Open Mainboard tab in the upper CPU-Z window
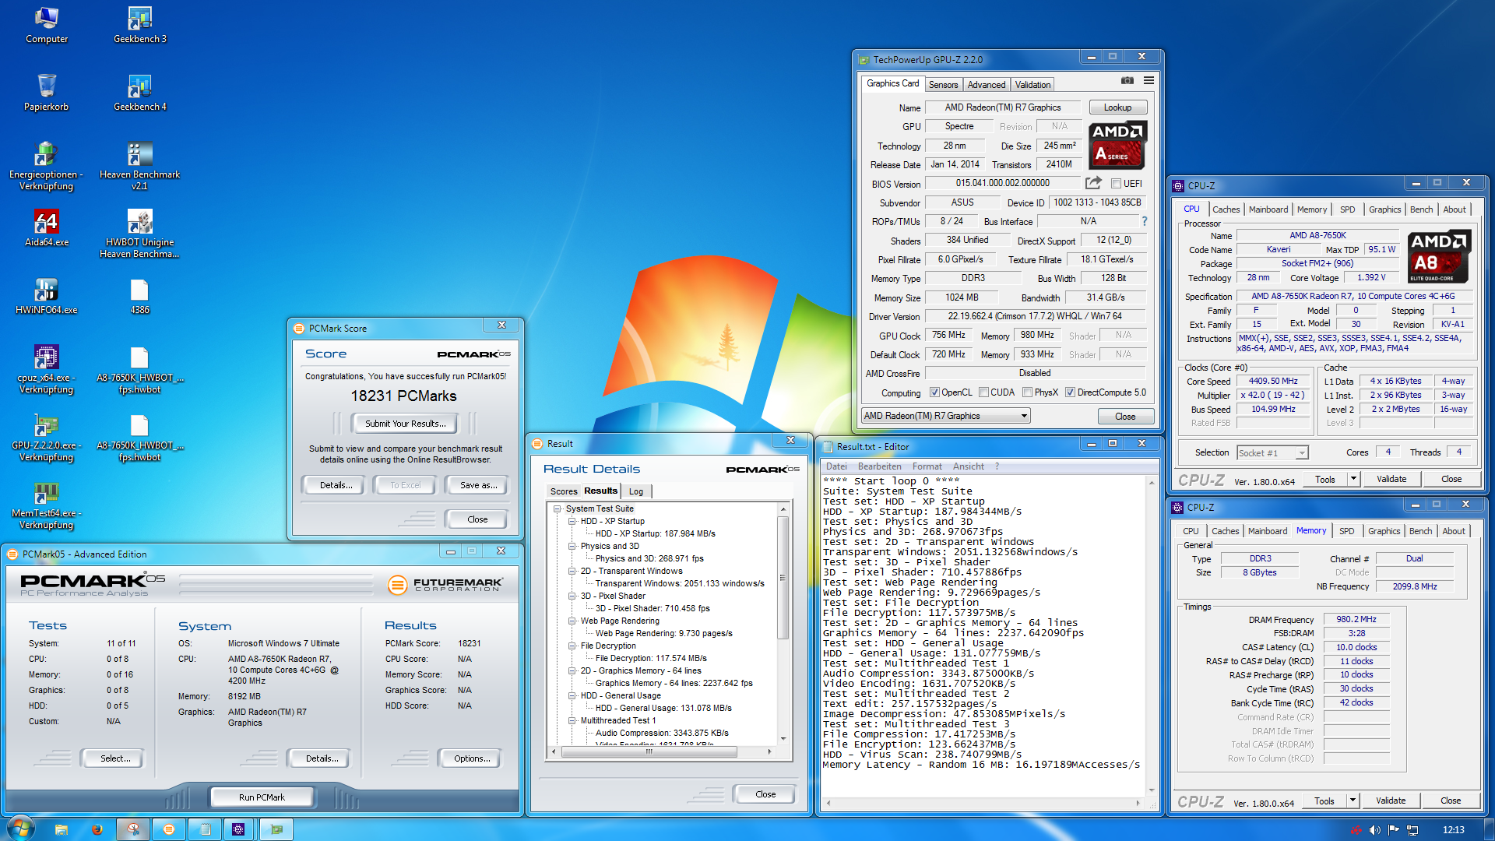The width and height of the screenshot is (1495, 841). (x=1268, y=209)
